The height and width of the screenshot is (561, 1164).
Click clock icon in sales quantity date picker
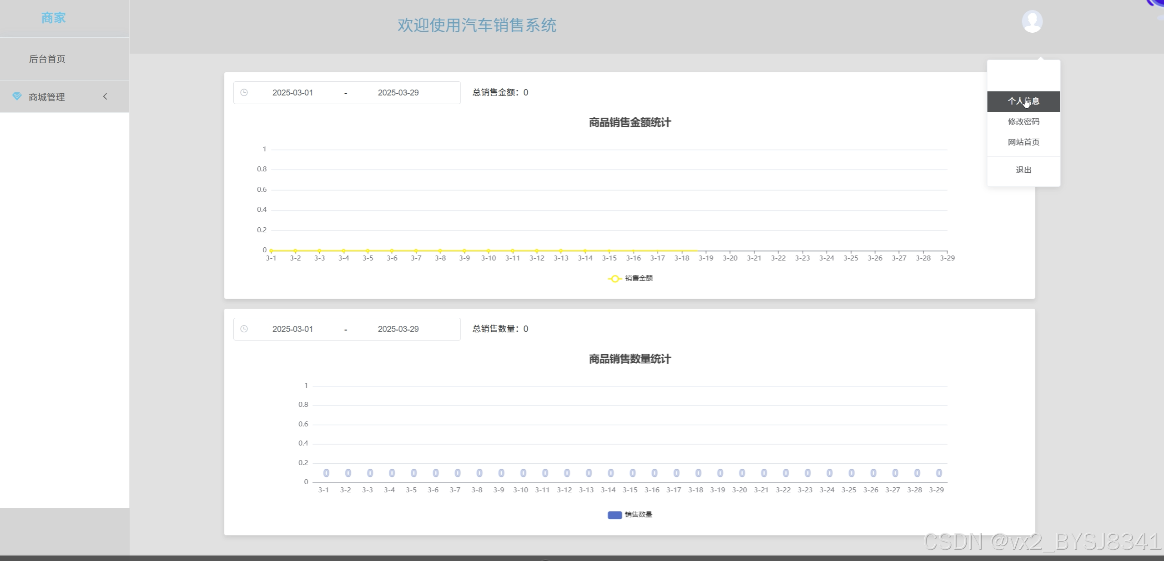tap(244, 329)
